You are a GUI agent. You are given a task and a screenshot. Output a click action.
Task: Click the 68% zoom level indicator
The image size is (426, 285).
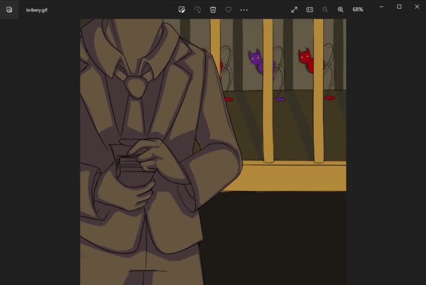(358, 9)
